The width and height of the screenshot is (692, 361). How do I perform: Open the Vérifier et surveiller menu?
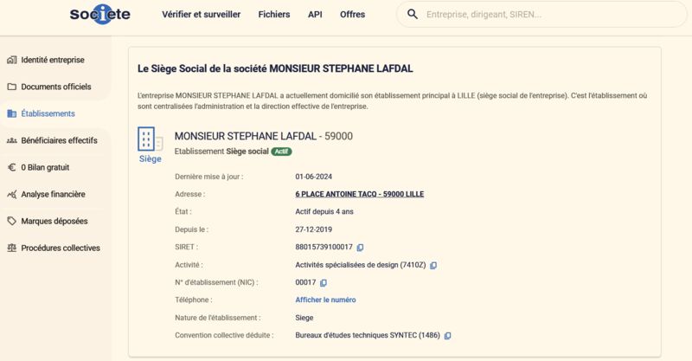point(202,14)
